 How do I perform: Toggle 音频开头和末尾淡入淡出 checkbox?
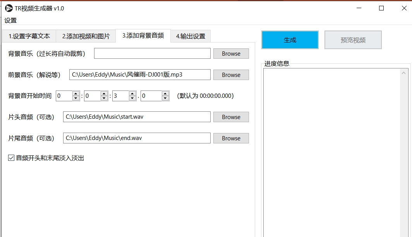tap(11, 158)
